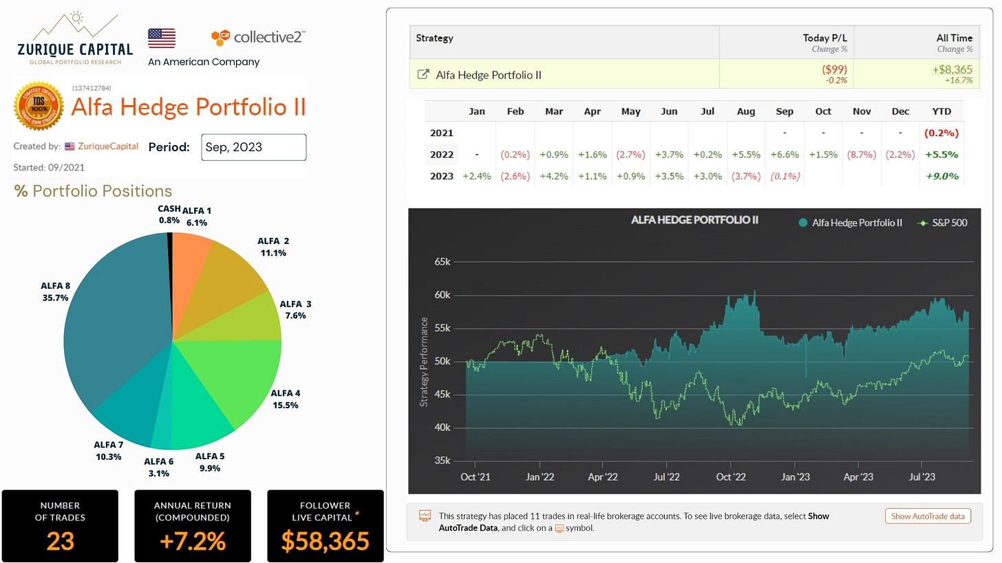This screenshot has height=563, width=1002.
Task: Click the teal Alfa Hedge Portfolio II legend dot
Action: tap(802, 223)
